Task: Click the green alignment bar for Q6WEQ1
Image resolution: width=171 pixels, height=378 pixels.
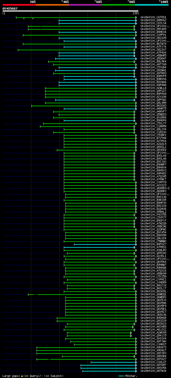Action: tap(83, 294)
